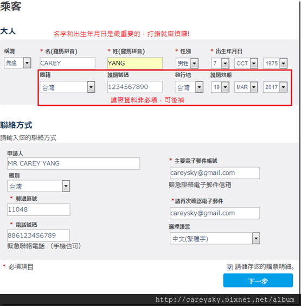Open the 選擇語言 dropdown showing 中文(繁體字)
The height and width of the screenshot is (306, 301).
pyautogui.click(x=215, y=238)
